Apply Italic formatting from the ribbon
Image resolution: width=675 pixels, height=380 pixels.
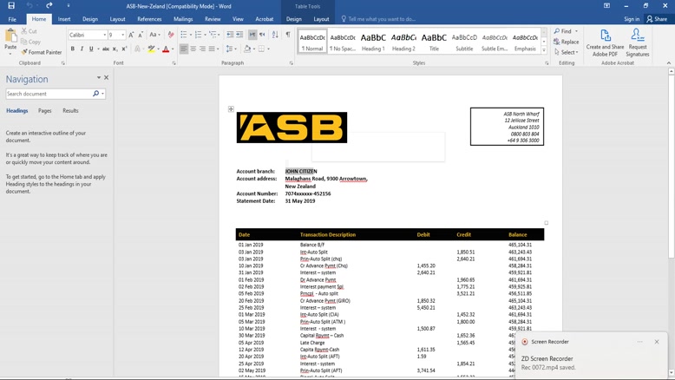tap(82, 49)
